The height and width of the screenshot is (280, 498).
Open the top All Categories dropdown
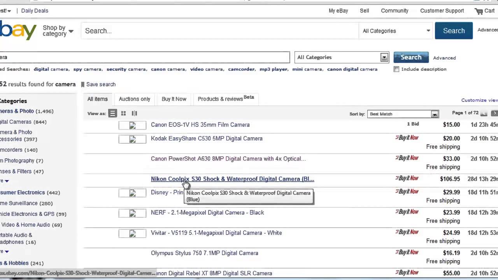[x=396, y=31]
